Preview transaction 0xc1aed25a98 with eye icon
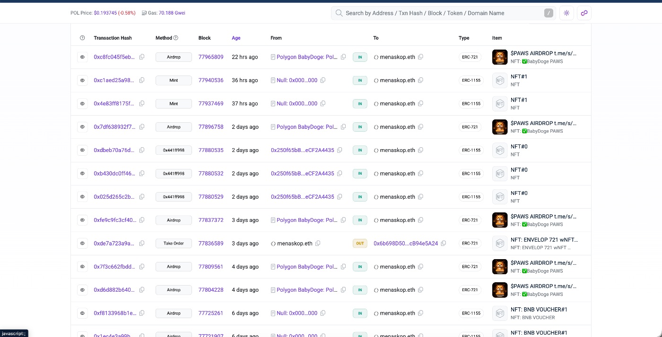The image size is (662, 337). click(x=82, y=80)
